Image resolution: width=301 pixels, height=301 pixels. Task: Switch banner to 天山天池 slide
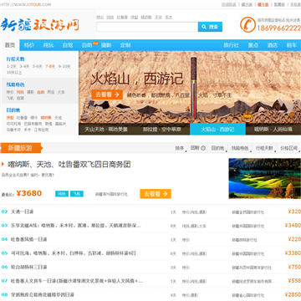click(106, 130)
